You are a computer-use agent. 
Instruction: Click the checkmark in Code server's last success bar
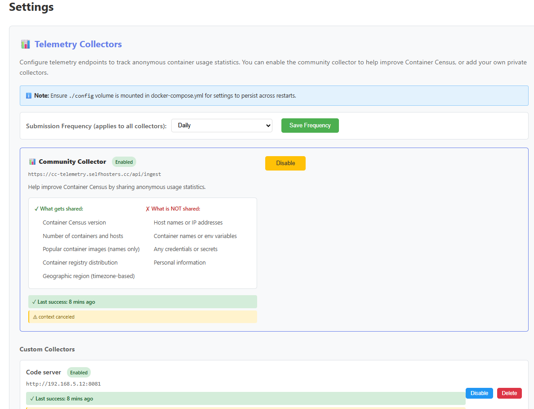tap(32, 399)
